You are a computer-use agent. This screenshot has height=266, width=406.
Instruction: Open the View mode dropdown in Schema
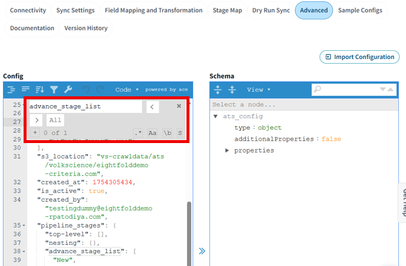(258, 90)
